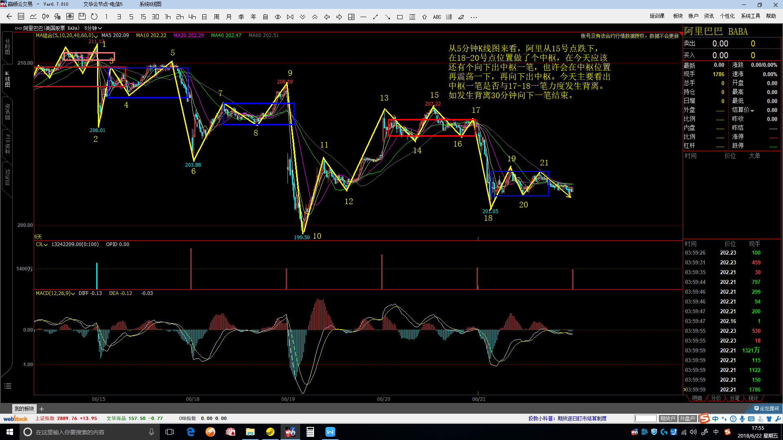The width and height of the screenshot is (783, 440).
Task: Click the hamburger list icon at bottom-left
Action: 7,386
